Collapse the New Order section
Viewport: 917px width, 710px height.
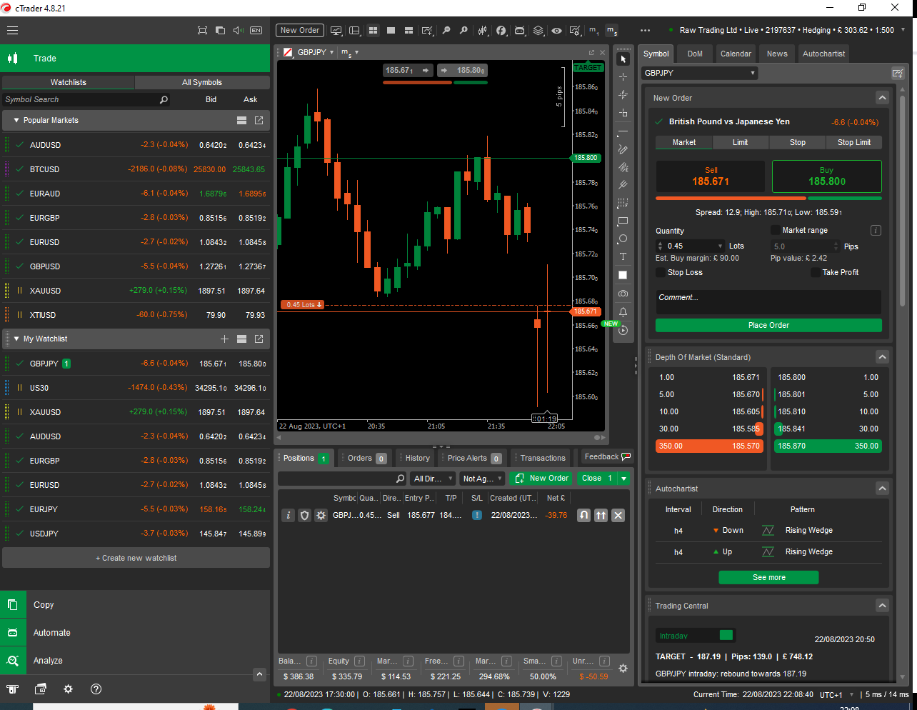[882, 98]
